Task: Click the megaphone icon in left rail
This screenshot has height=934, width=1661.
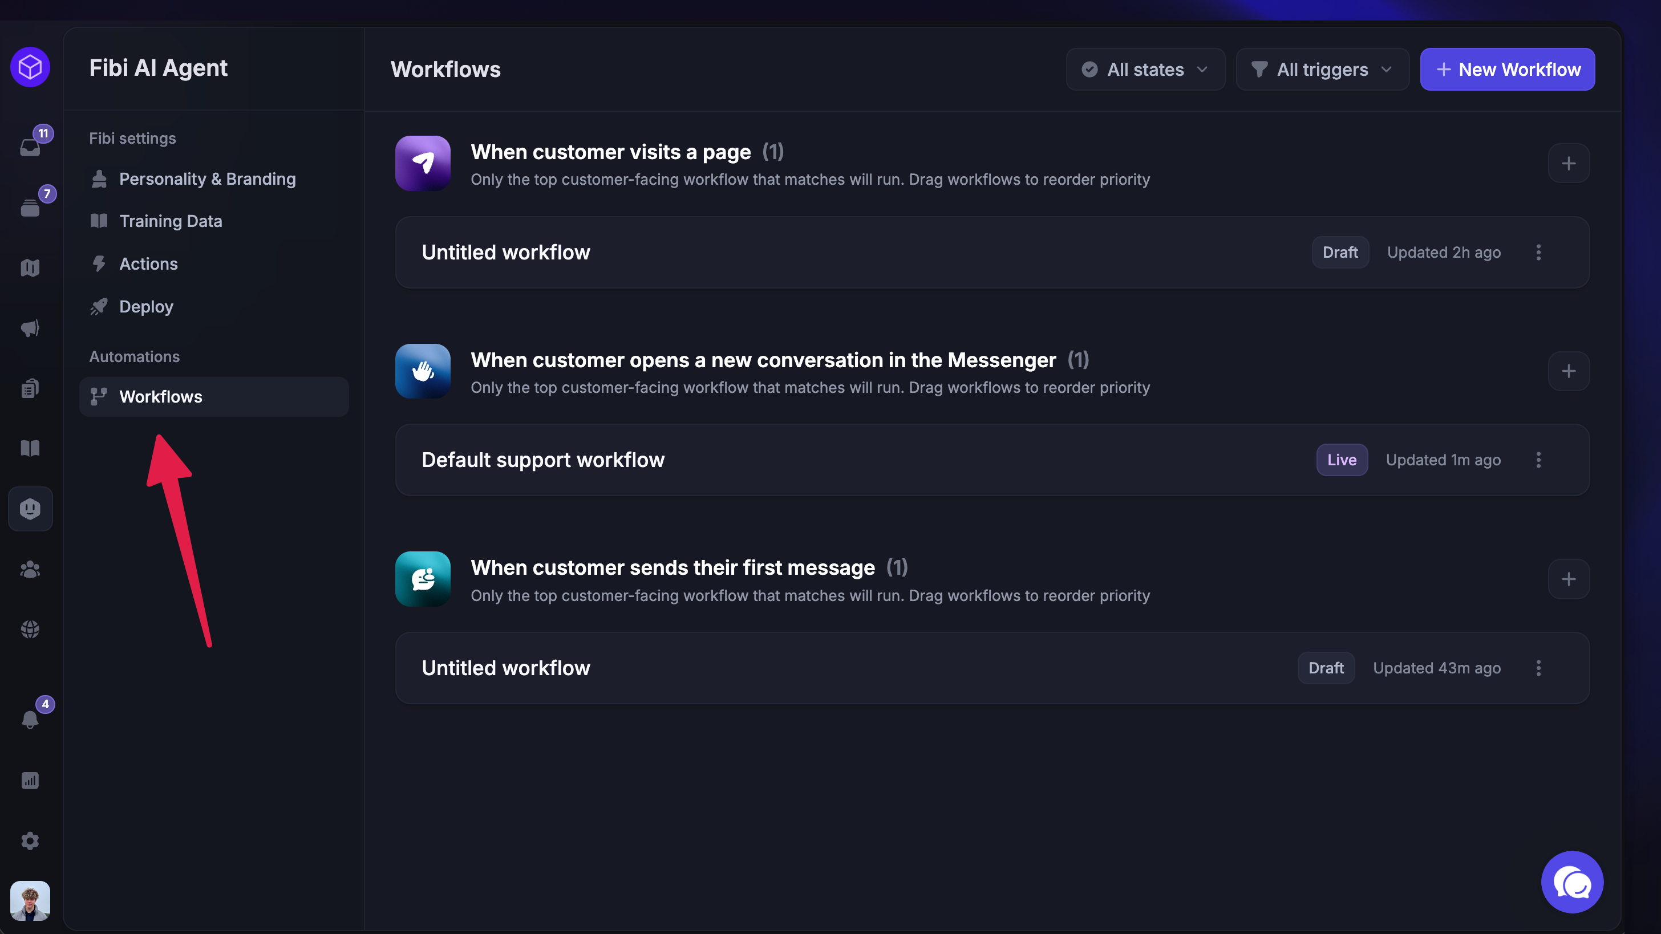Action: [x=30, y=328]
